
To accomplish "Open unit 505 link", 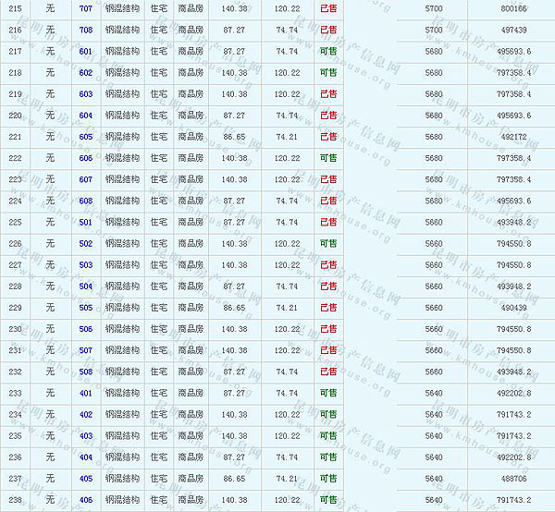I will 86,308.
